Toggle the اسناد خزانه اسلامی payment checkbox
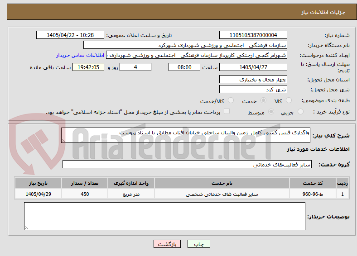 click(227, 111)
